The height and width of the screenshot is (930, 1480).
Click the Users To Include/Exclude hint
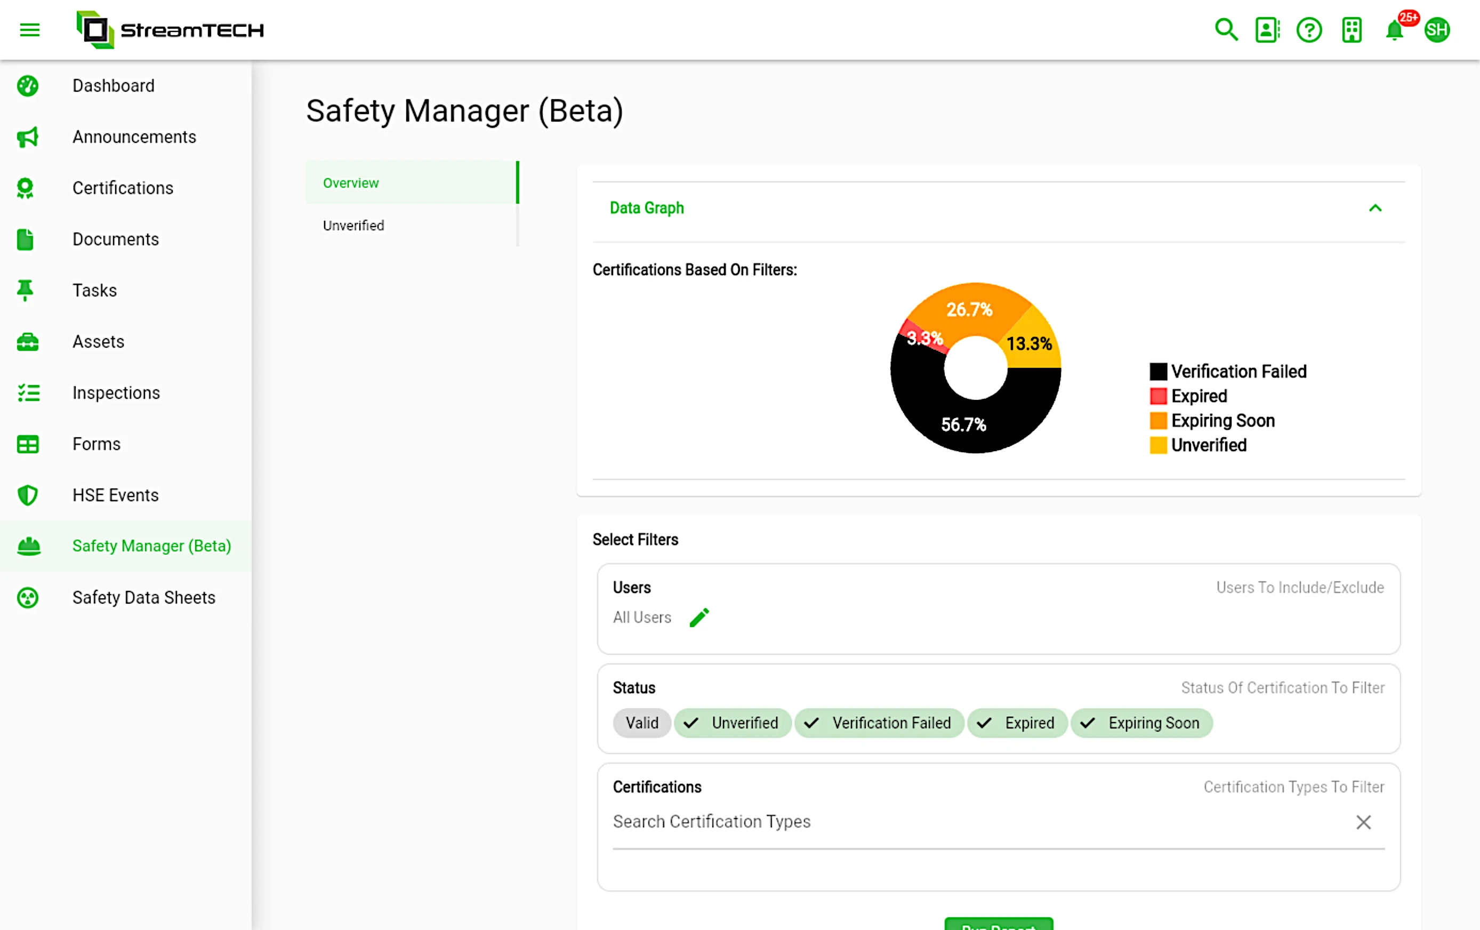pos(1300,588)
